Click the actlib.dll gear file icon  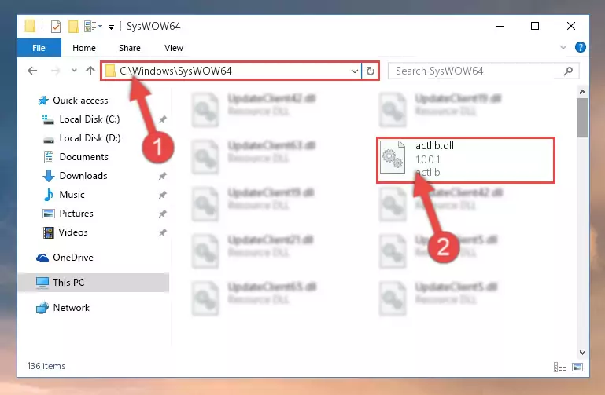tap(393, 158)
